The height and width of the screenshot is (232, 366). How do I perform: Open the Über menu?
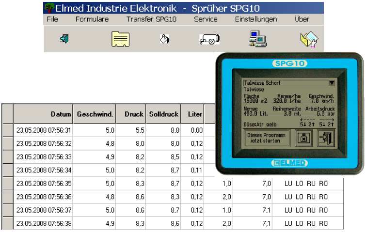[302, 19]
